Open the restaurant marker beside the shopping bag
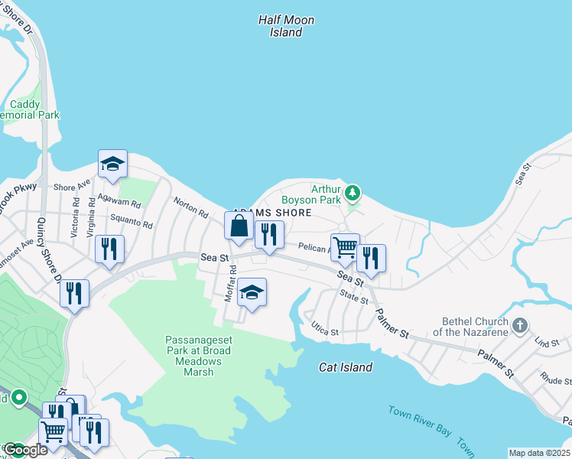The image size is (572, 459). [270, 236]
